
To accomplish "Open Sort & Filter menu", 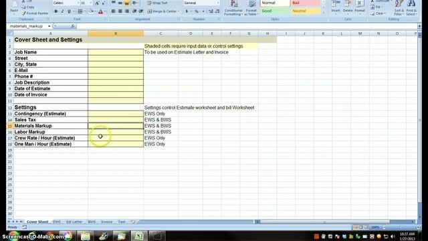I will [399, 8].
